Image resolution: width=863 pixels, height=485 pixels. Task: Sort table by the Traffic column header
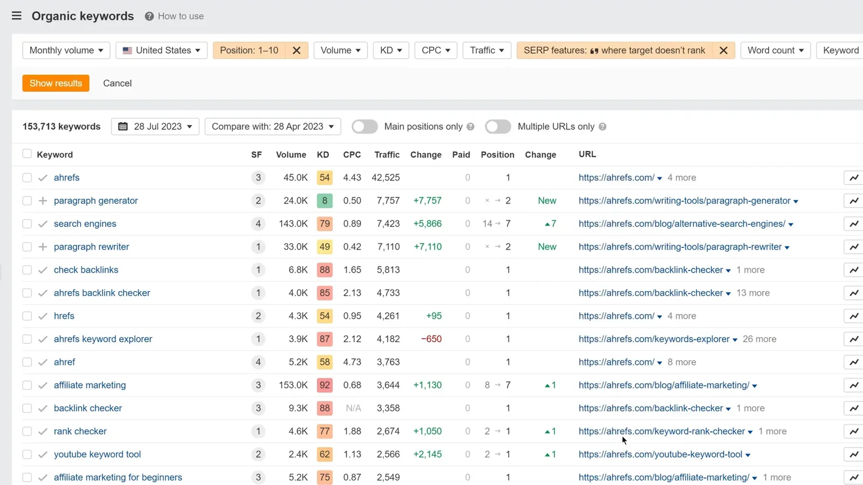tap(387, 155)
